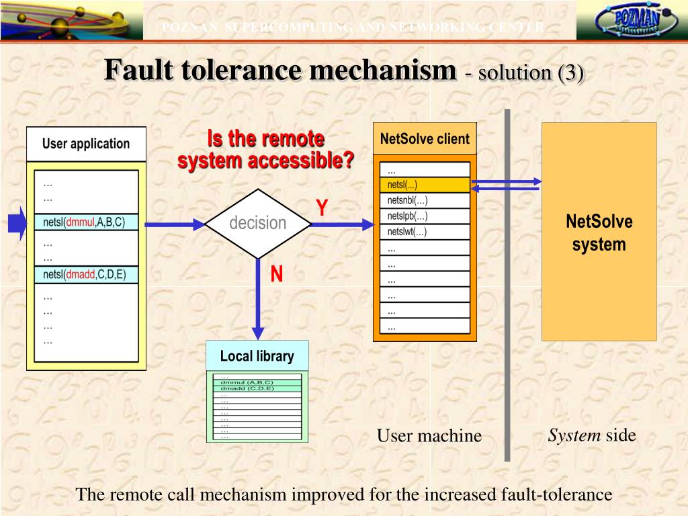Click the 'Fault tolerance mechanism' title

[x=281, y=70]
